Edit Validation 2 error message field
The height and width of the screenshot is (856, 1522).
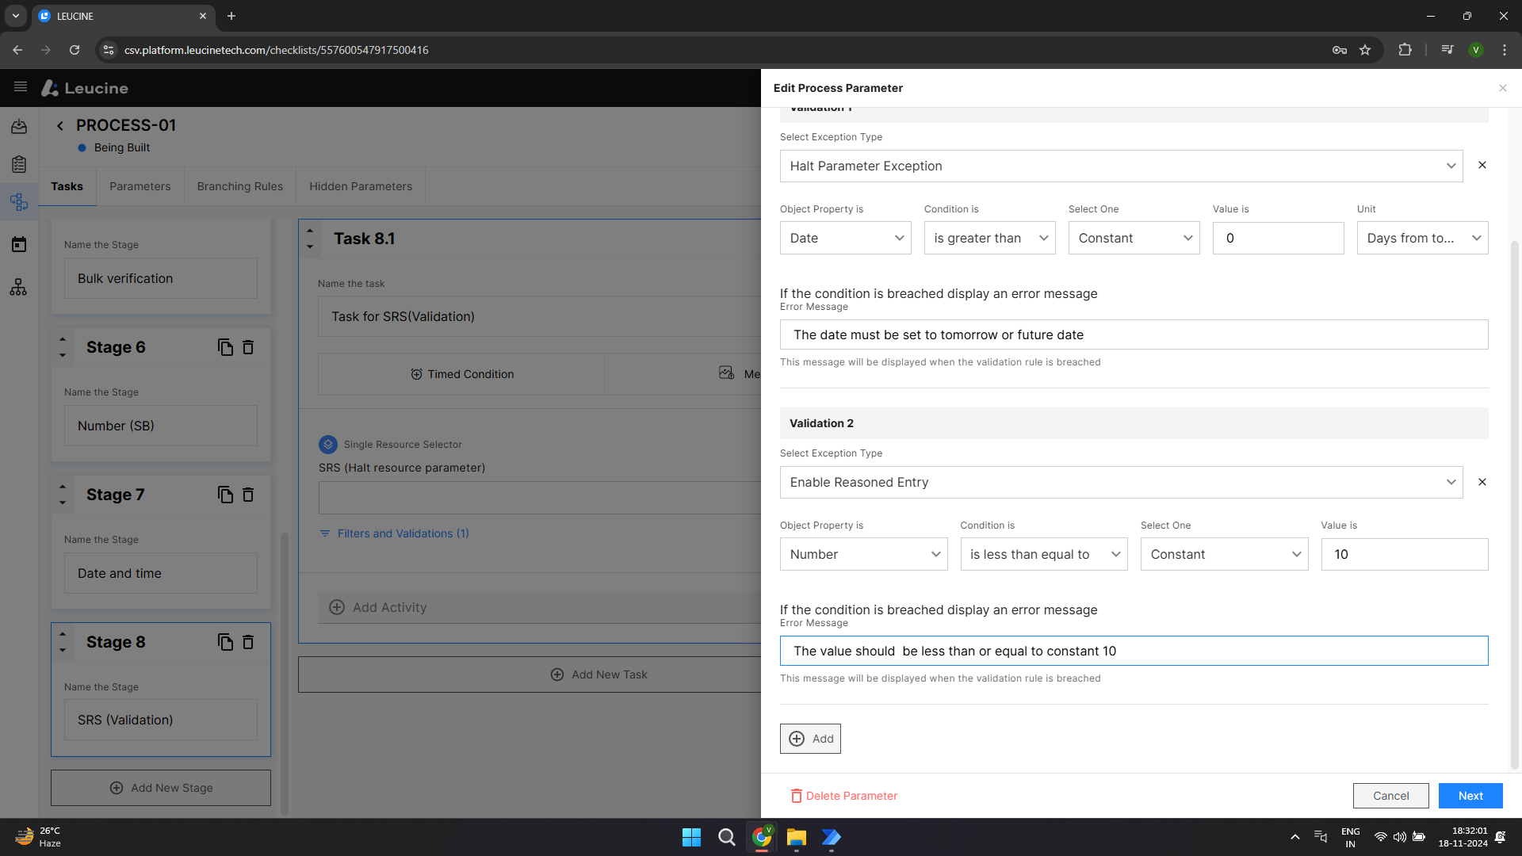tap(1134, 651)
